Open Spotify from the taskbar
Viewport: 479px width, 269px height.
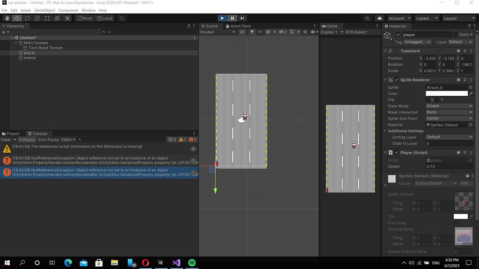192,262
